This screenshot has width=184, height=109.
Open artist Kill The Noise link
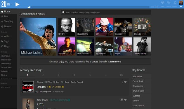tap(52, 82)
